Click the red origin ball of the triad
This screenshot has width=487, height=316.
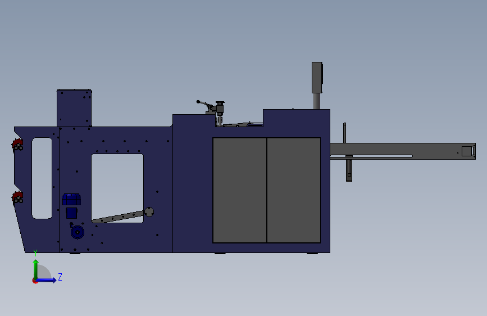35,281
